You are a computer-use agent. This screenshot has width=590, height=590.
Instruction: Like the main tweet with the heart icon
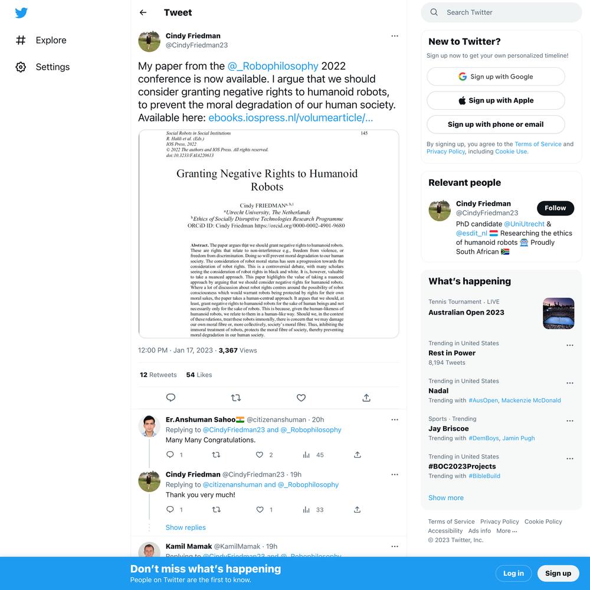coord(301,398)
